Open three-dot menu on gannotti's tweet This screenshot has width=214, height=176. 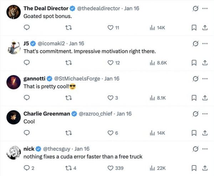[x=205, y=78]
